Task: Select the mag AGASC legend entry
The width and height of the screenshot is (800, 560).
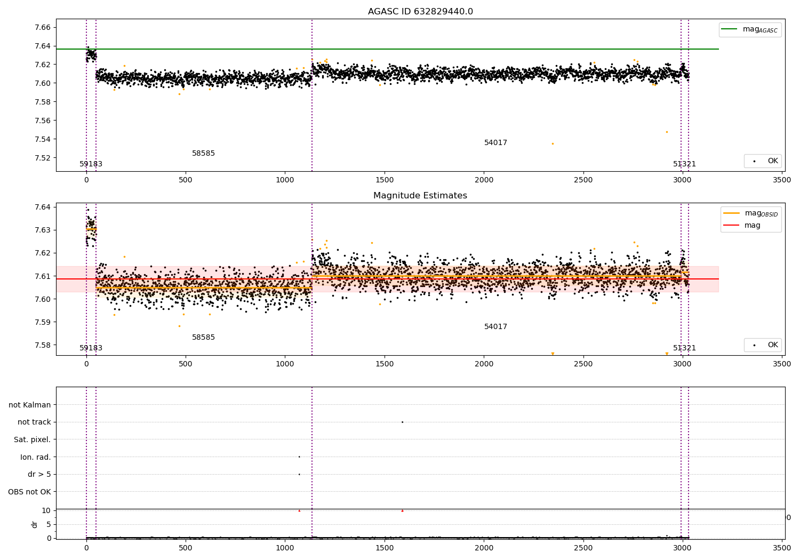Action: [750, 29]
